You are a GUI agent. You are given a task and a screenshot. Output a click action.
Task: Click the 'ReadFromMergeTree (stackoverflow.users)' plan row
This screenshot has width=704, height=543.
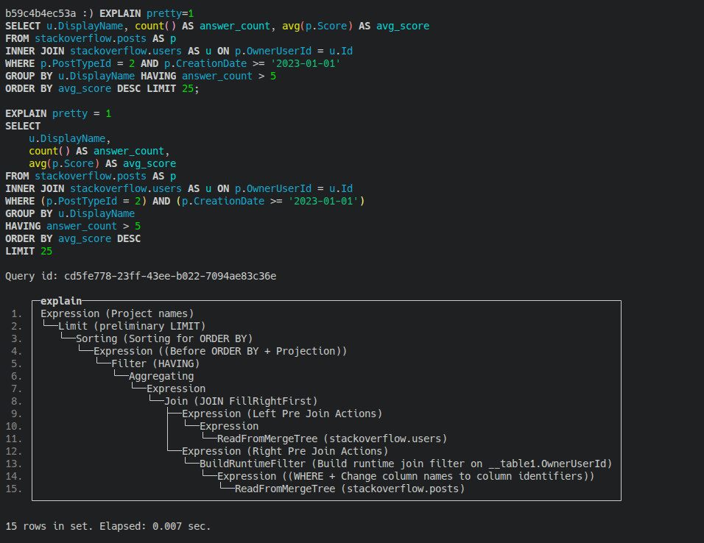click(332, 439)
